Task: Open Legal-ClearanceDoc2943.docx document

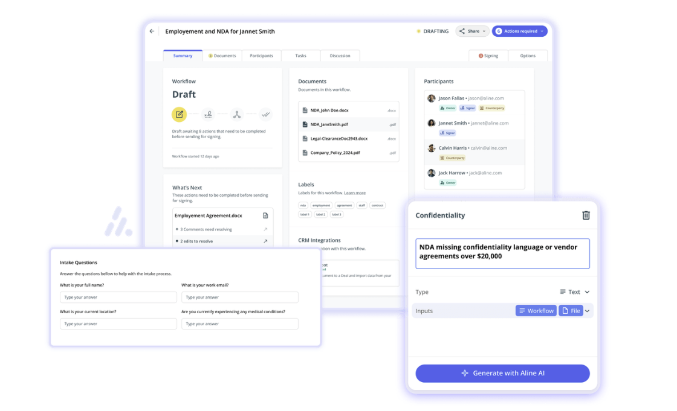Action: (349, 138)
